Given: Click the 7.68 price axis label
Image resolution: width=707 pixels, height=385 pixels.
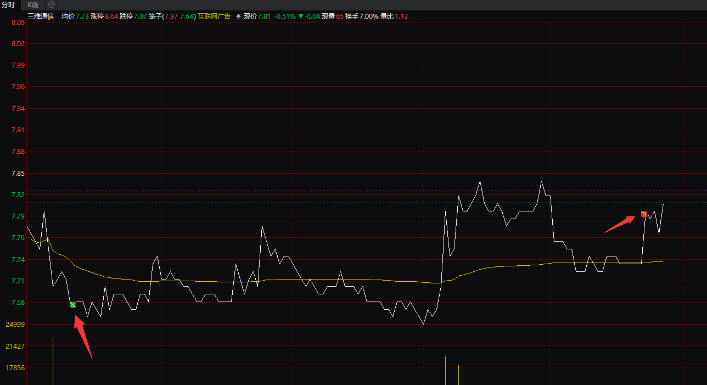Looking at the screenshot, I should click(18, 303).
